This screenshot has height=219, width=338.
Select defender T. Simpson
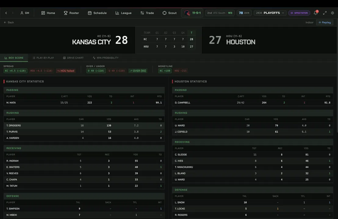click(x=84, y=208)
